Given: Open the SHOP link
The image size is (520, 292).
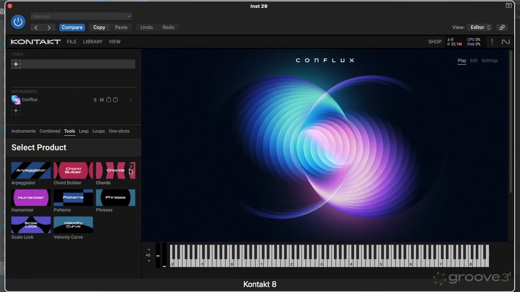Looking at the screenshot, I should [x=434, y=42].
